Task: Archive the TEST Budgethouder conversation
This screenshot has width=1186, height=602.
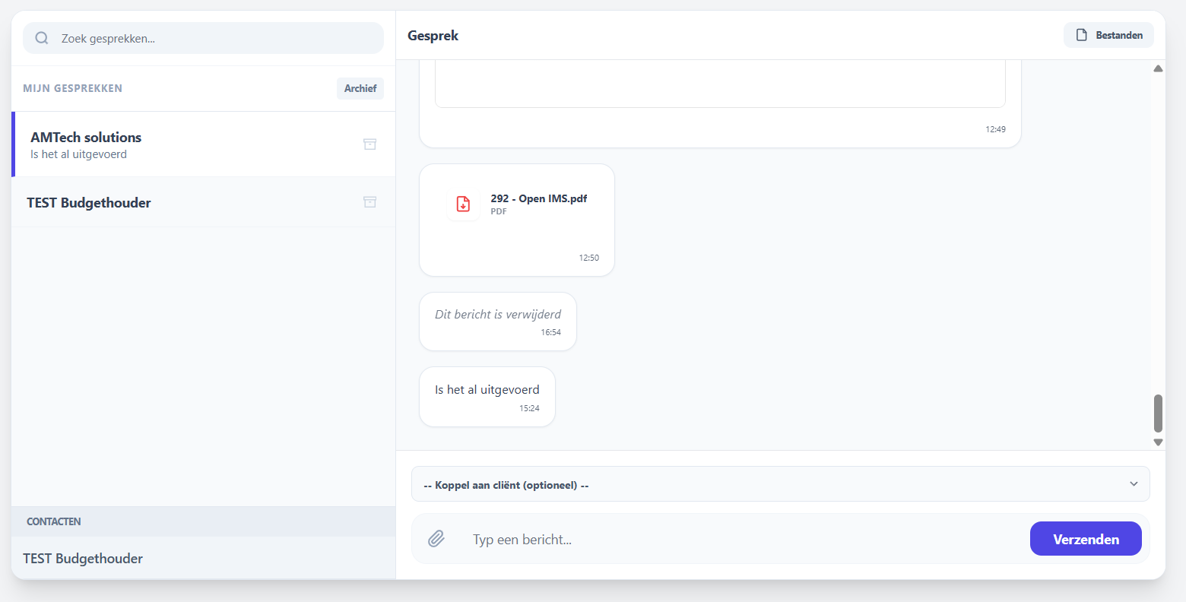Action: [370, 201]
